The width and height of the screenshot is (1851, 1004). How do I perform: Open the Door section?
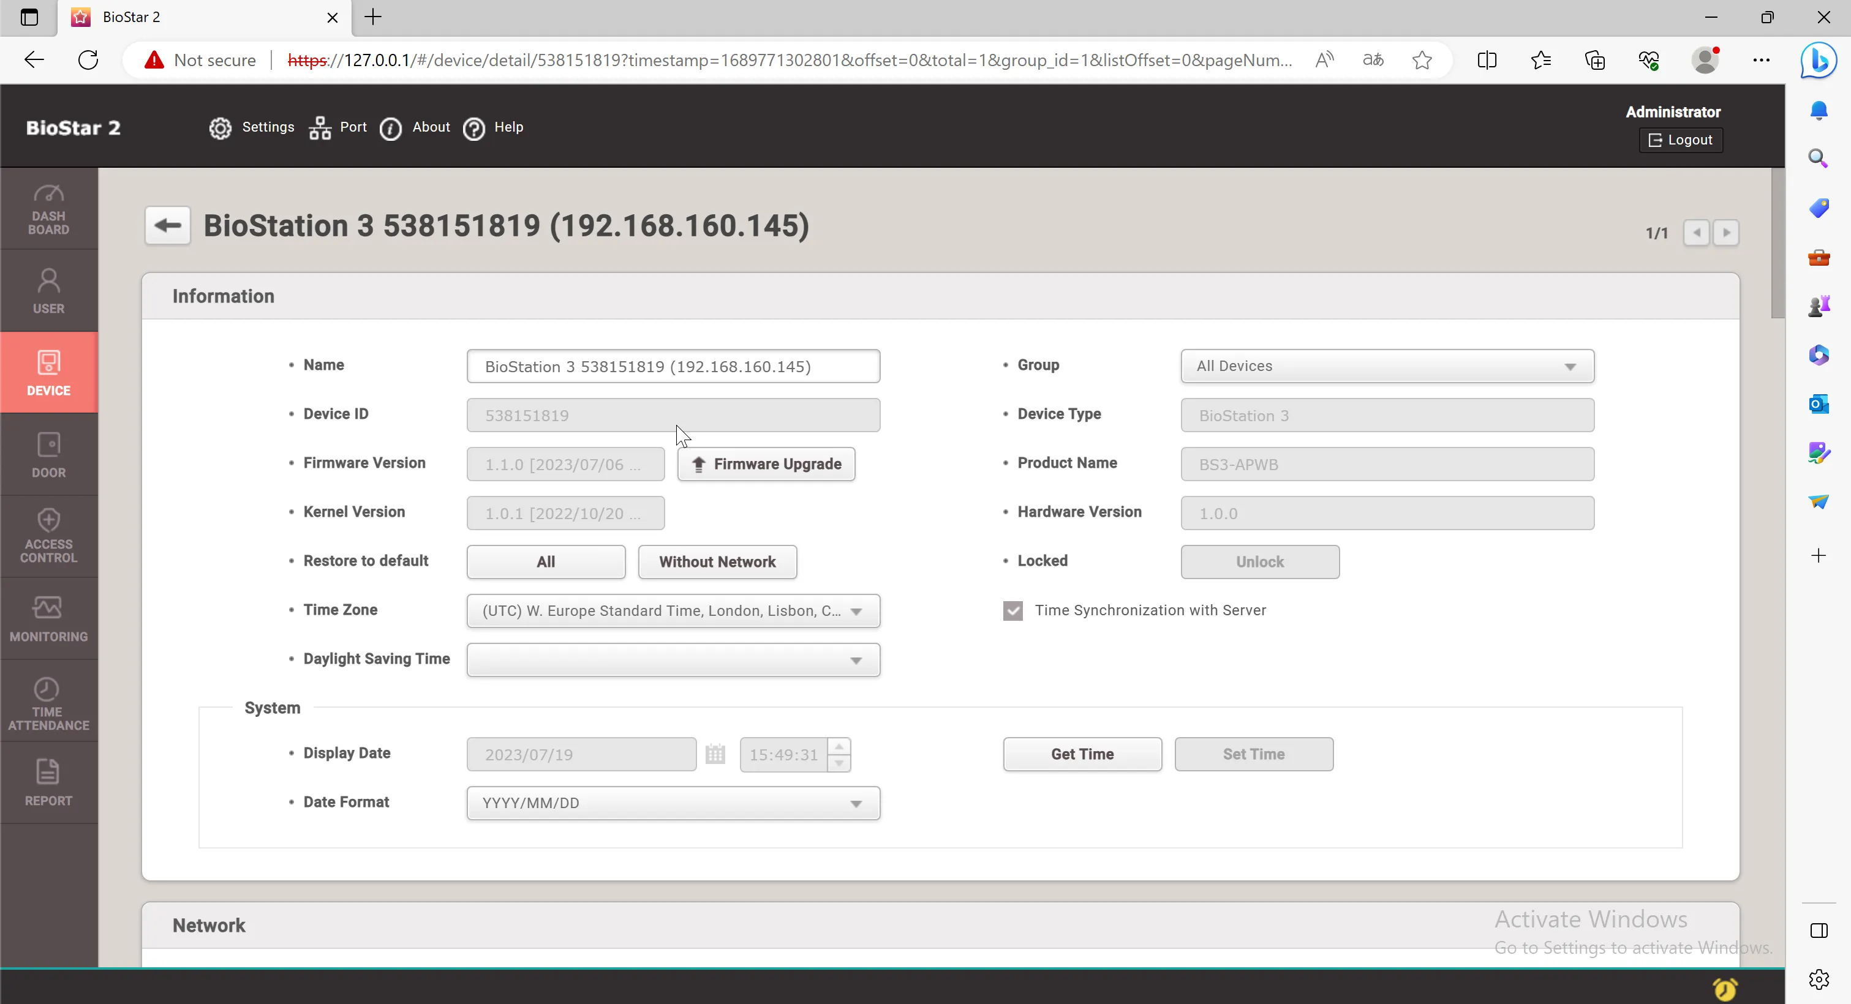pos(49,455)
